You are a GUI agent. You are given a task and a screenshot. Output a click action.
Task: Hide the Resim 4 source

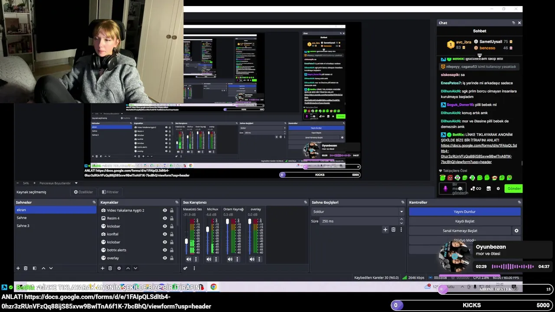point(165,218)
